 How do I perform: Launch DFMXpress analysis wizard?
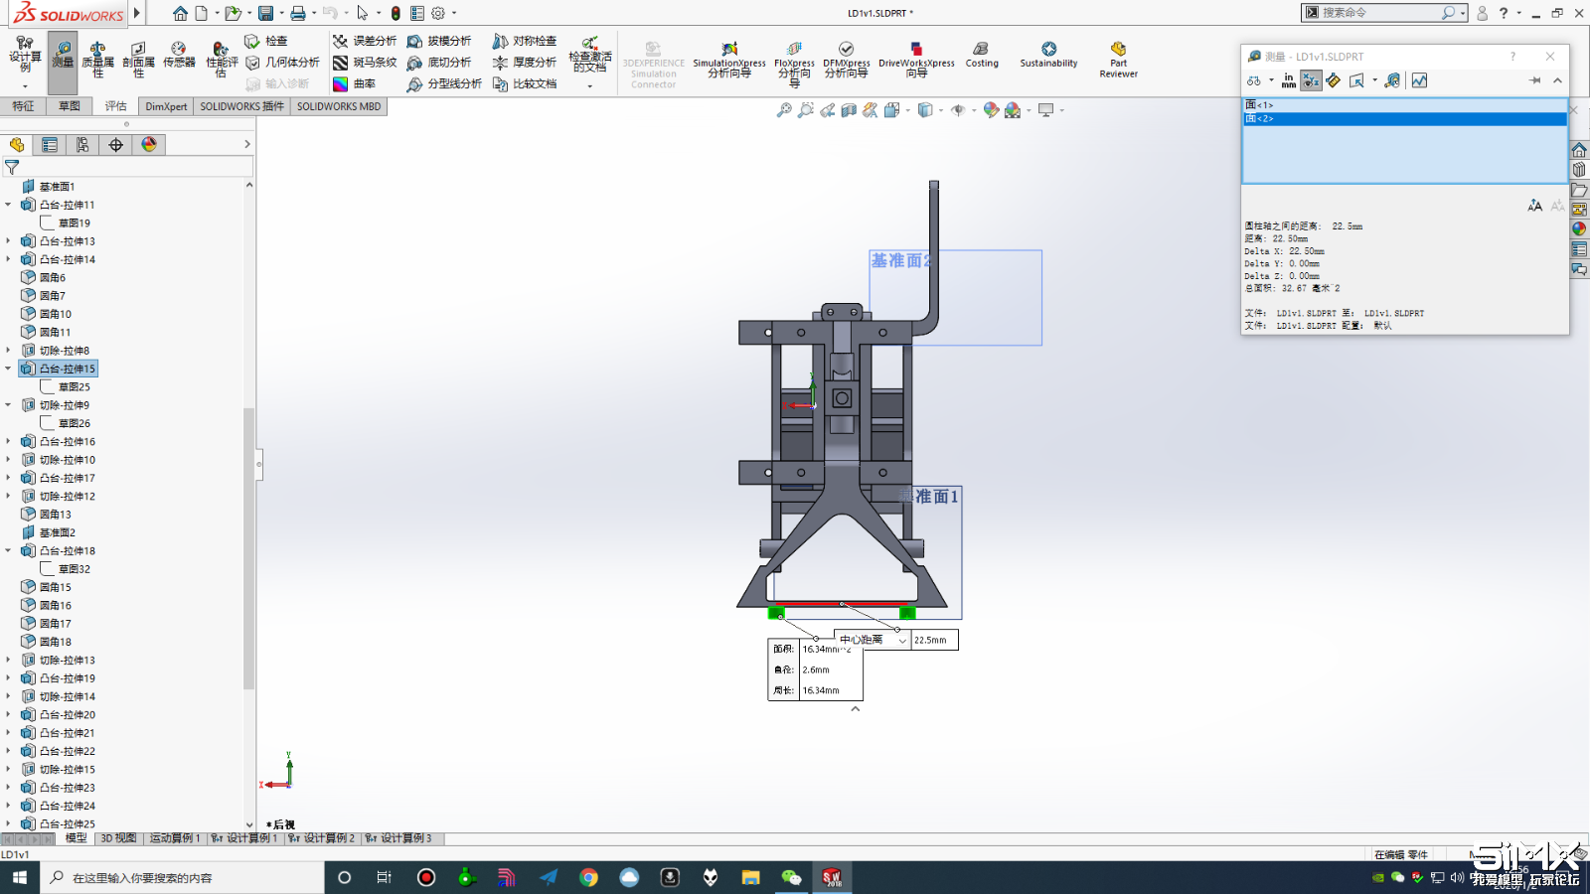[x=846, y=60]
